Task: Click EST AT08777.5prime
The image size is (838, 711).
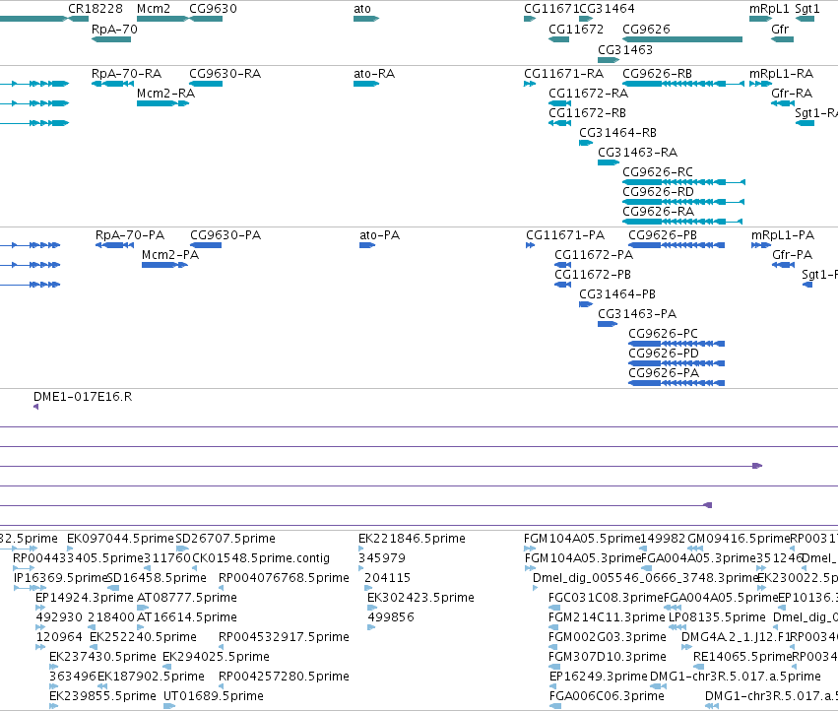Action: pyautogui.click(x=187, y=597)
